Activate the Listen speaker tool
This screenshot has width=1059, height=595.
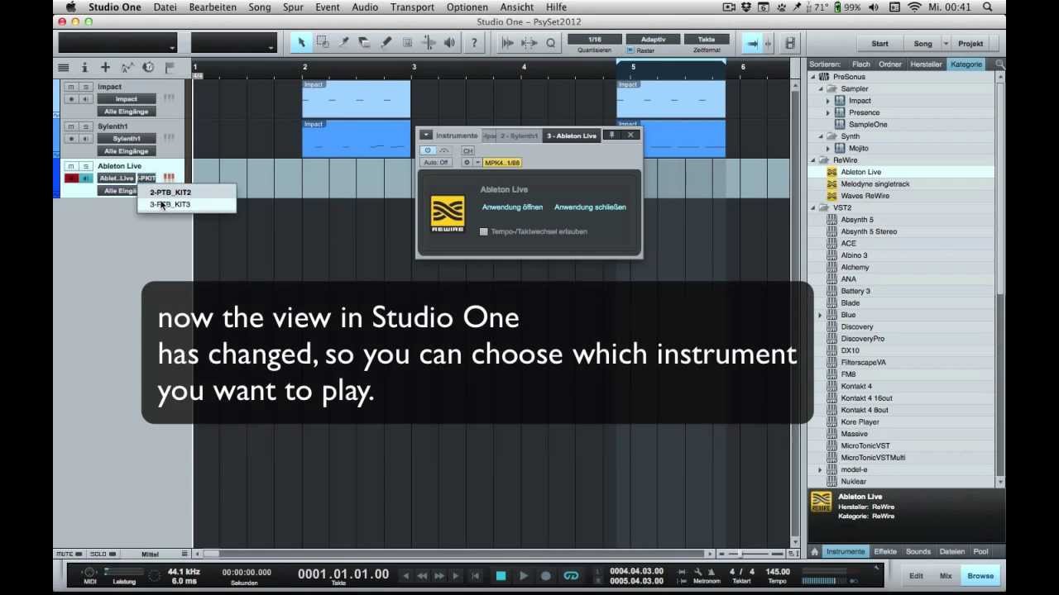pyautogui.click(x=449, y=43)
